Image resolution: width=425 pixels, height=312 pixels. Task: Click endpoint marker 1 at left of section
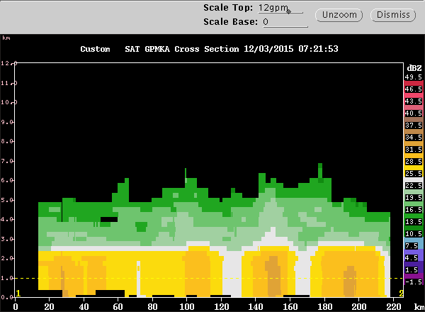tap(18, 293)
